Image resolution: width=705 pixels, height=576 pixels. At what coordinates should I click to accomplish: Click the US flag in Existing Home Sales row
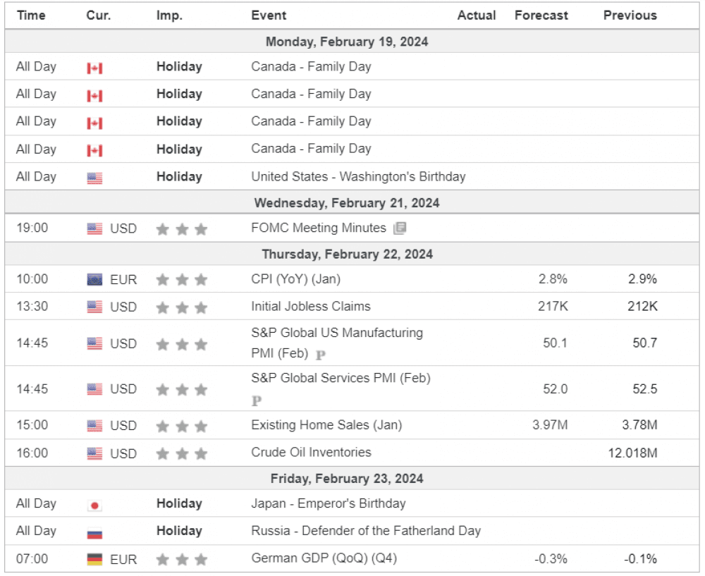(x=94, y=426)
